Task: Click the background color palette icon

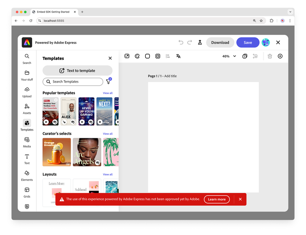Action: pos(137,56)
